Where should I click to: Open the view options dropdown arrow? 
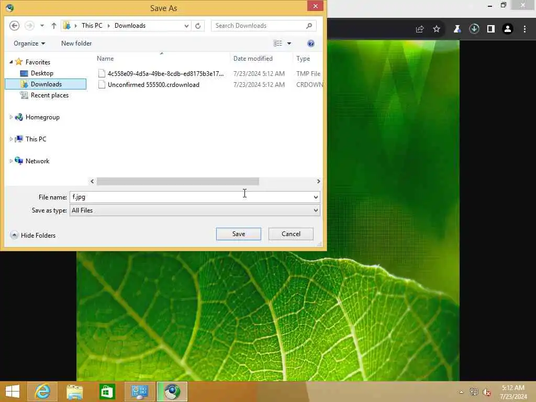(x=289, y=43)
